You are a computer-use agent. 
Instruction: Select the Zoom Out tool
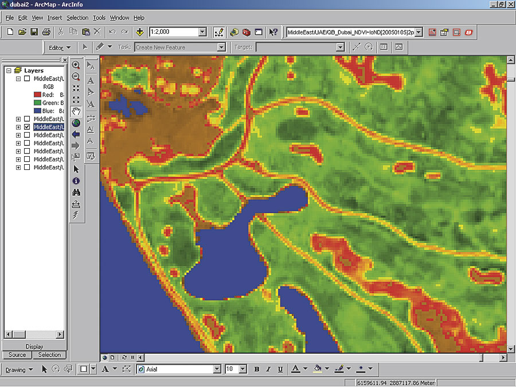[76, 77]
